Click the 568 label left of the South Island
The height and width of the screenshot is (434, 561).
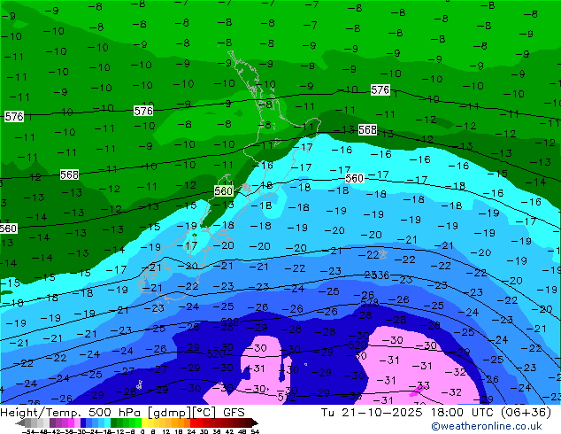click(69, 174)
